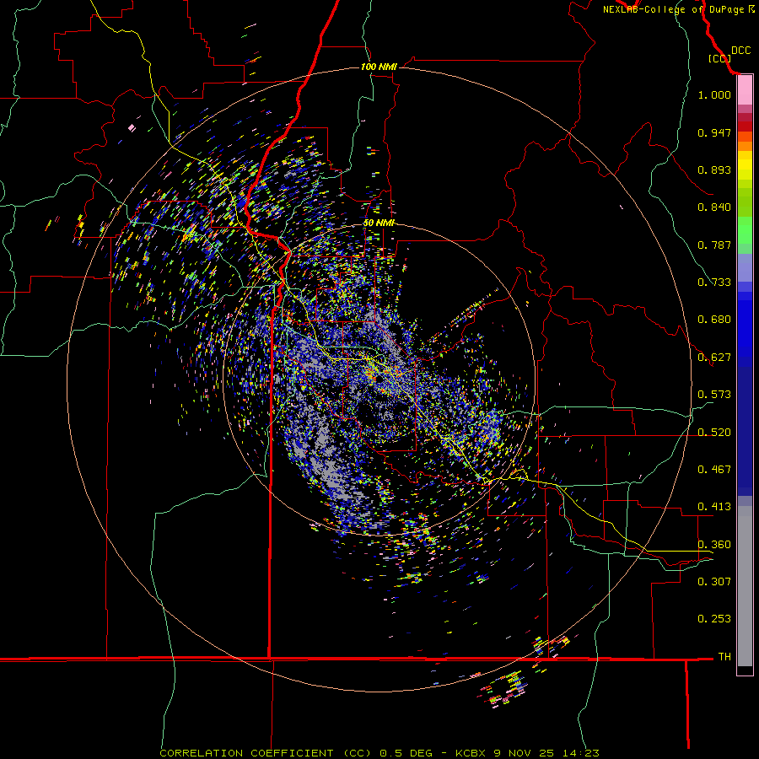Click the 0.627 color scale label
The width and height of the screenshot is (759, 759).
tap(714, 358)
